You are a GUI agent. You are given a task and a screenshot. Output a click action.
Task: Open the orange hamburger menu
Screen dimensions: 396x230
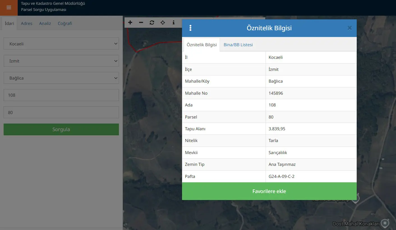pyautogui.click(x=9, y=8)
